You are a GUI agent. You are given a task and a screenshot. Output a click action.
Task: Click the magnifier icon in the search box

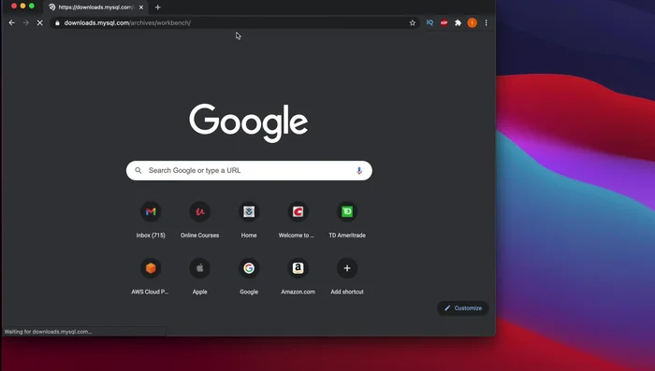pyautogui.click(x=138, y=171)
